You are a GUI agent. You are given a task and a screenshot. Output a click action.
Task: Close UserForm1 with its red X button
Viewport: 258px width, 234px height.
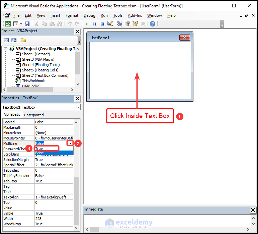click(x=185, y=38)
